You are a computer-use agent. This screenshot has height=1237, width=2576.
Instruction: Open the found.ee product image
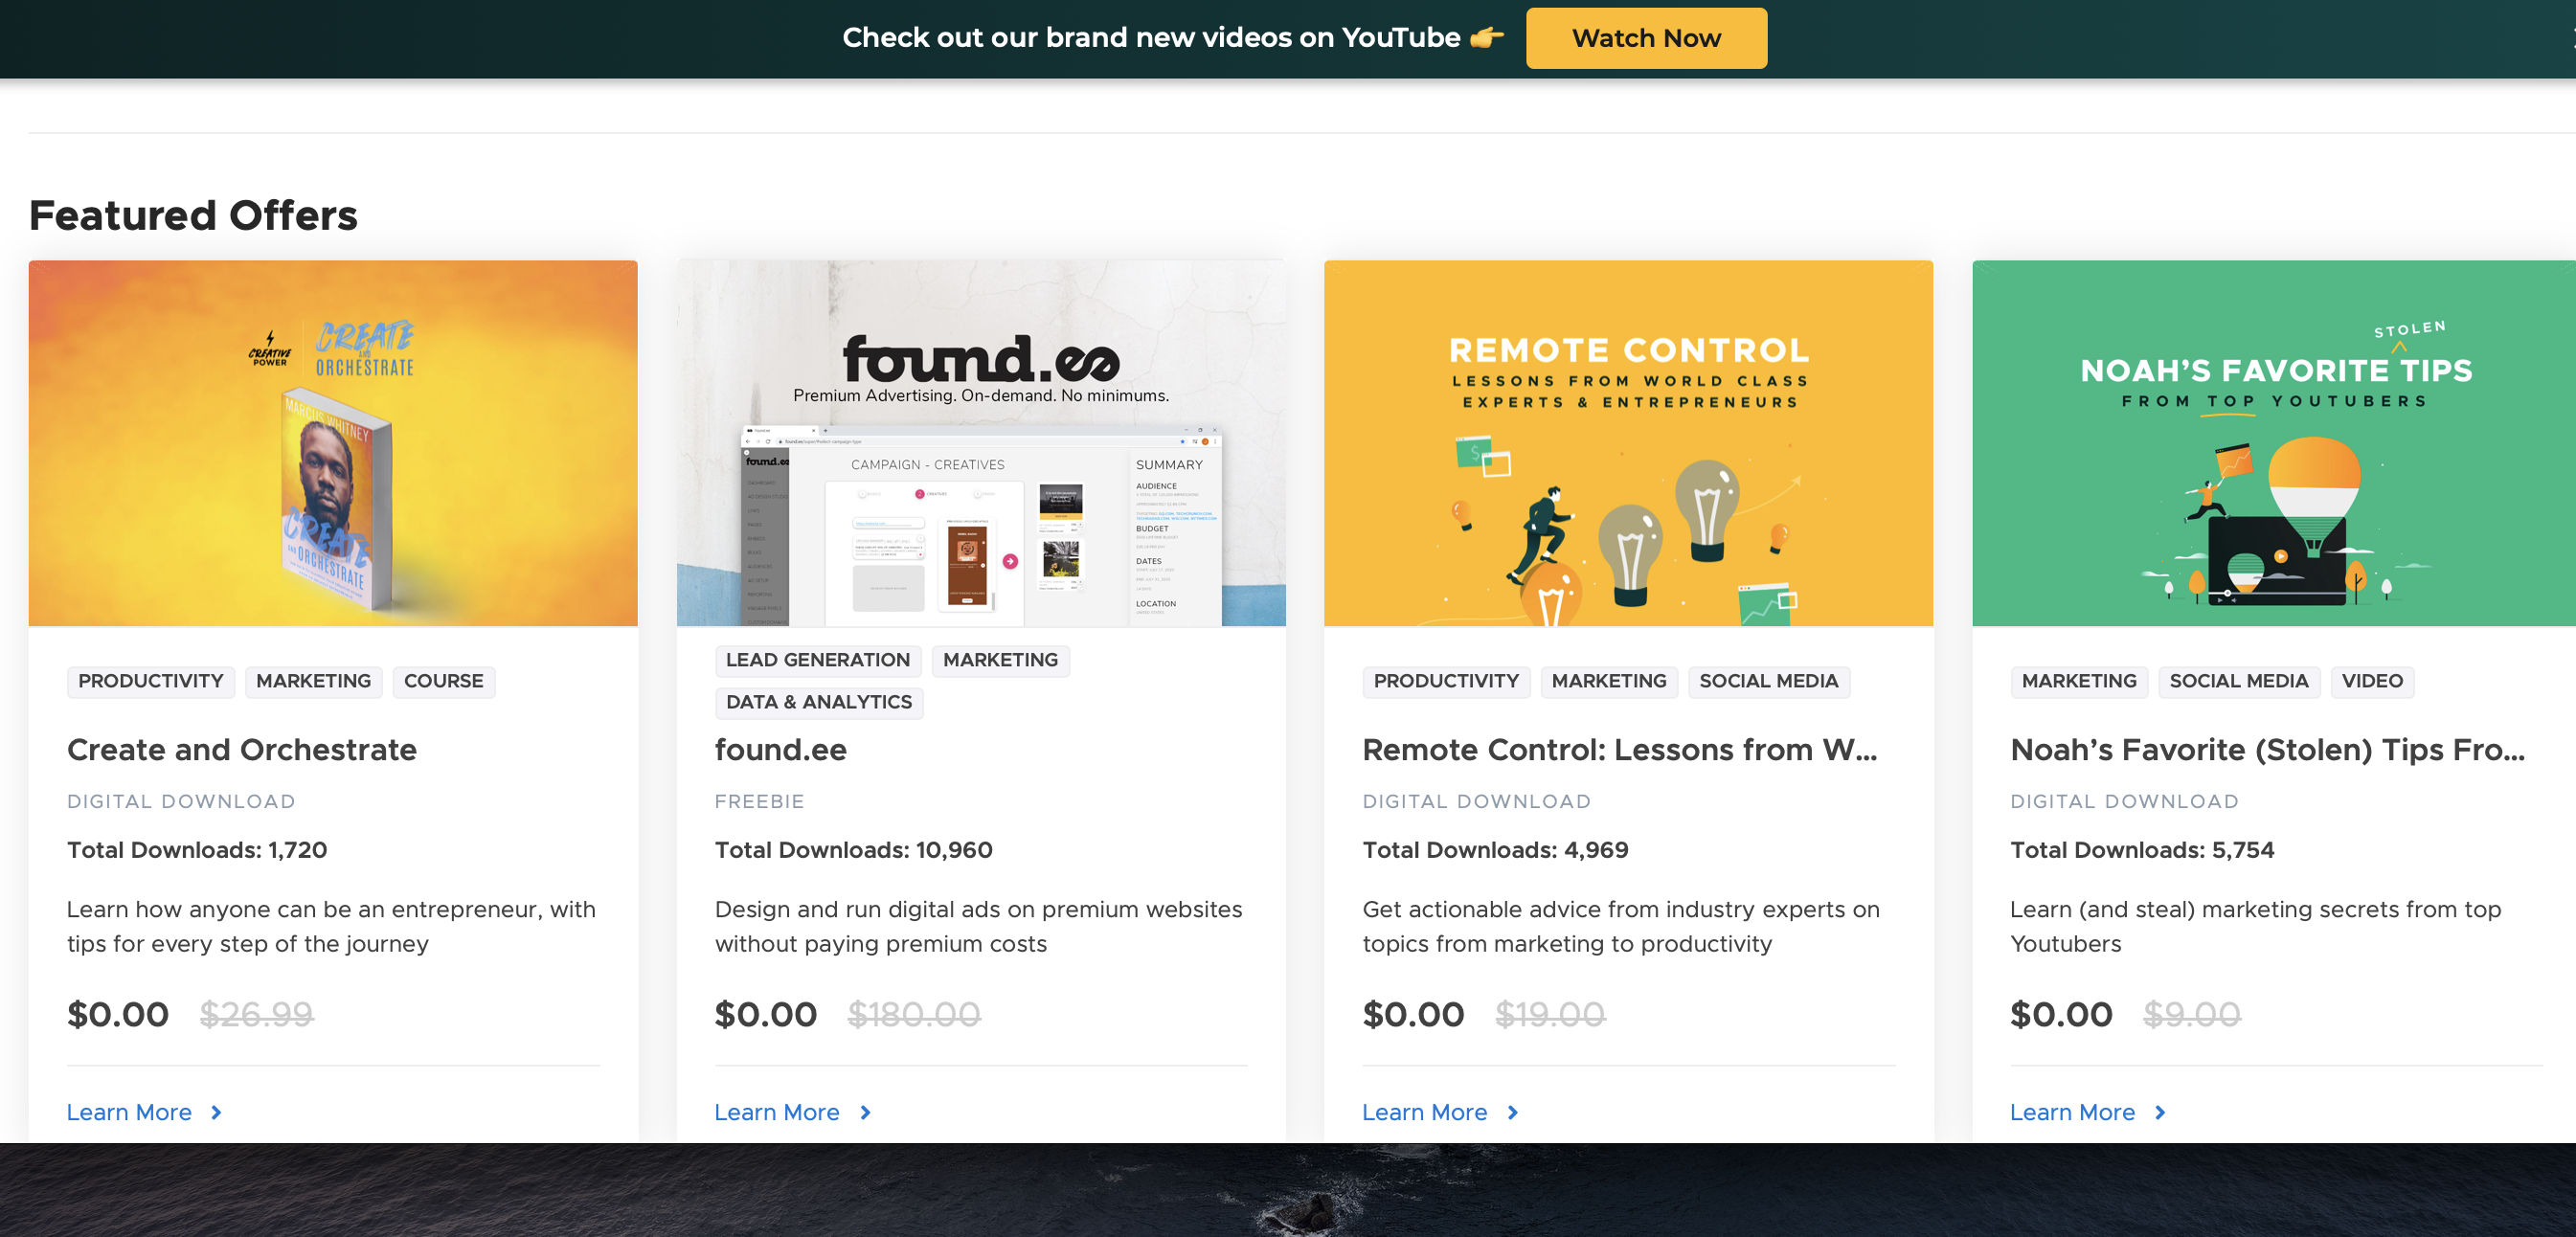[x=981, y=443]
